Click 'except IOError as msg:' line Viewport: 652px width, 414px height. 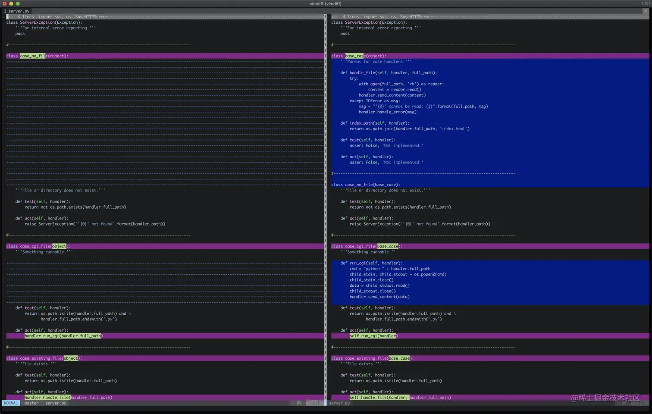click(375, 101)
